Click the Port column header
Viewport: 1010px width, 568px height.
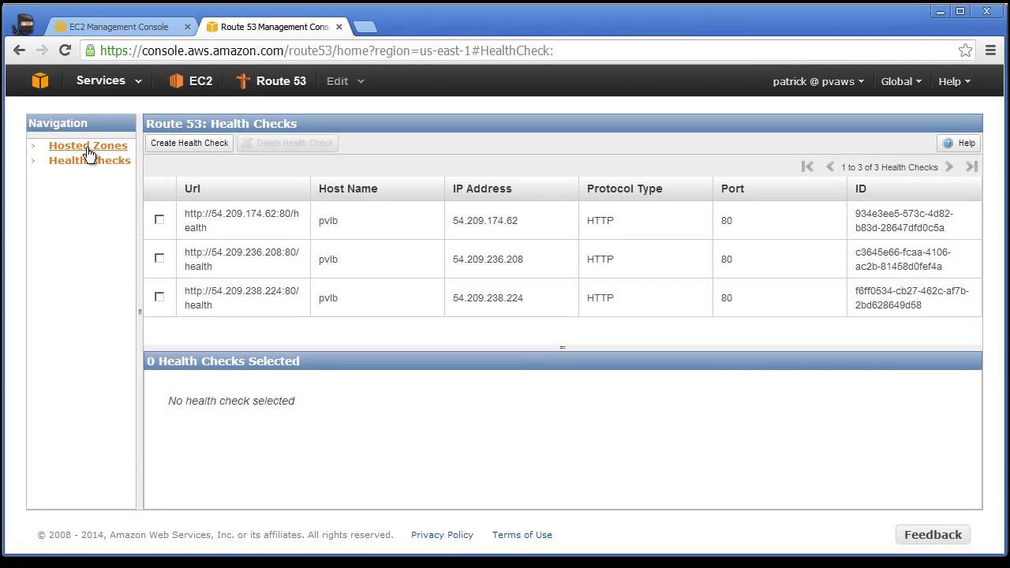[x=780, y=189]
